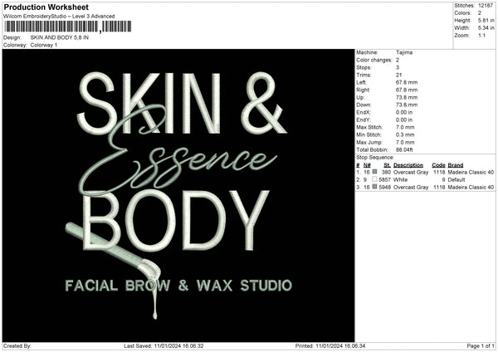Click 'Madeira Classic 40' brand in row 1
Viewport: 498px width, 352px height.
pos(471,172)
